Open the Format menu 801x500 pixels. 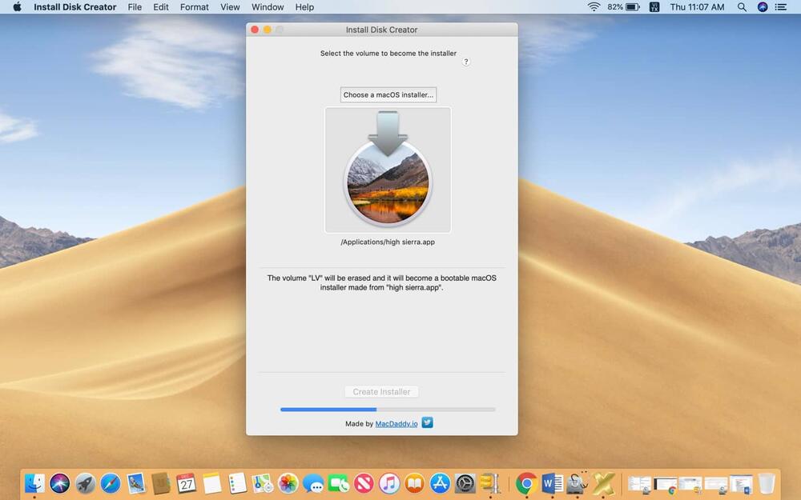coord(194,7)
